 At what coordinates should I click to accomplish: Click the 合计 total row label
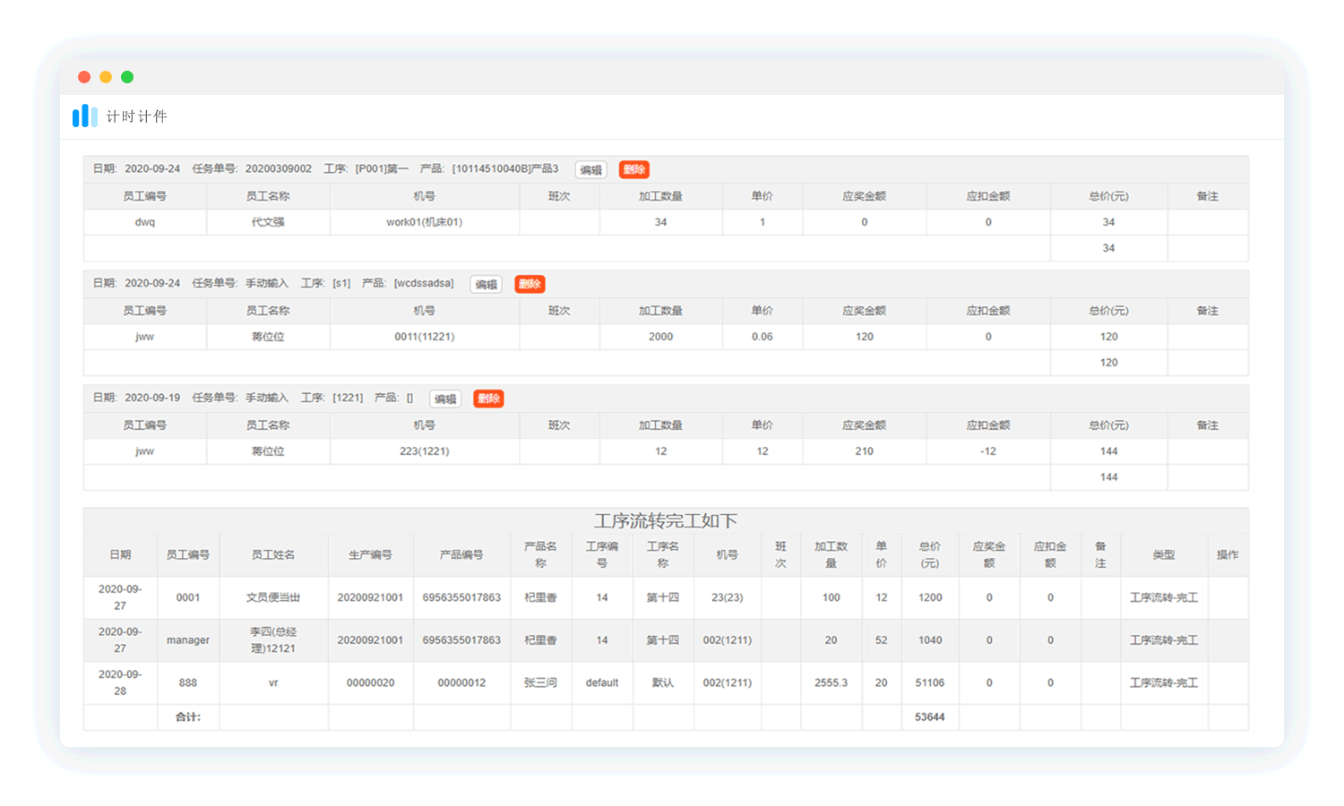click(188, 717)
